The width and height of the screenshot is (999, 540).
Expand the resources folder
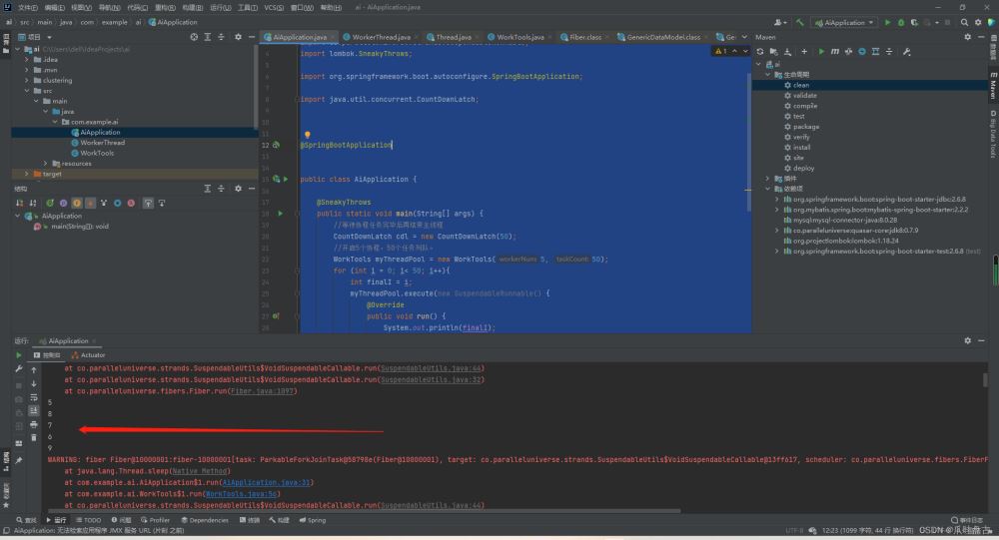coord(45,164)
